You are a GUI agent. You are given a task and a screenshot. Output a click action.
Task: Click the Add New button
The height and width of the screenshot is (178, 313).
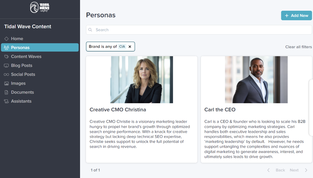click(296, 15)
